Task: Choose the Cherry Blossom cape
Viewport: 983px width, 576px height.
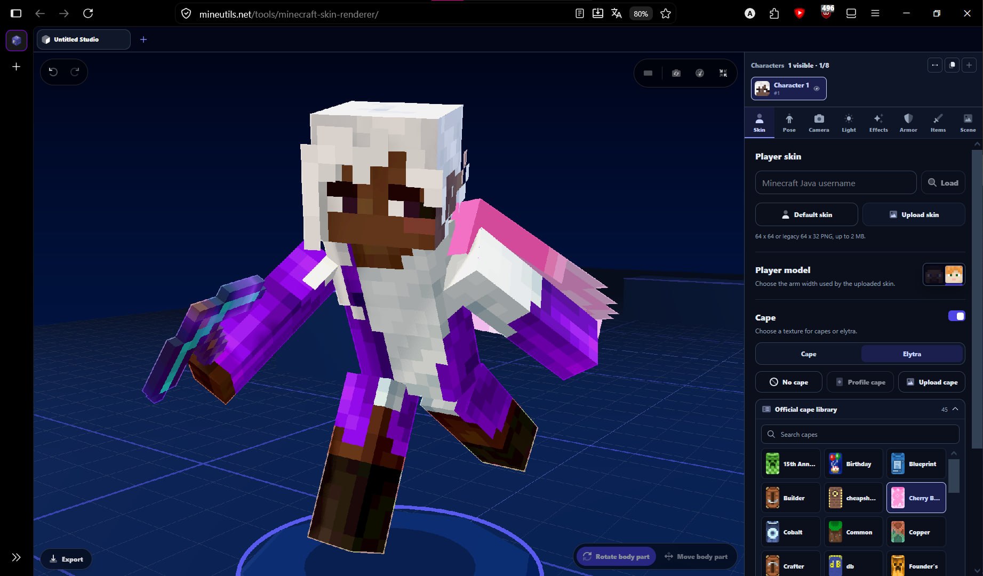Action: coord(916,498)
